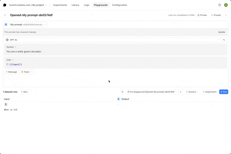Open the help question mark icon
The width and height of the screenshot is (231, 154).
219,5
